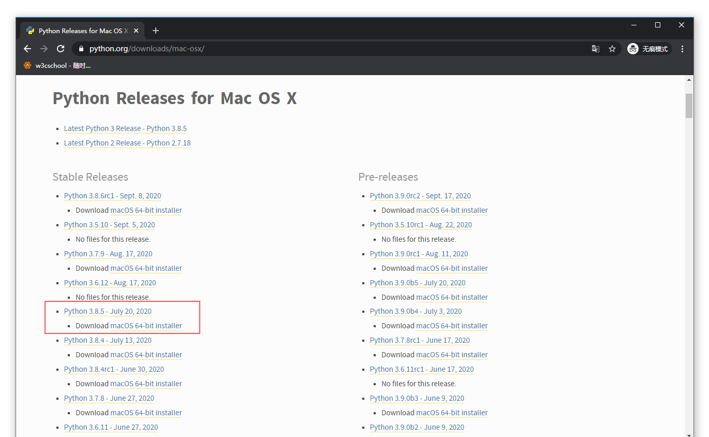
Task: Open Python 3.5.10 - Sept. 5, 2020 link
Action: [x=109, y=225]
